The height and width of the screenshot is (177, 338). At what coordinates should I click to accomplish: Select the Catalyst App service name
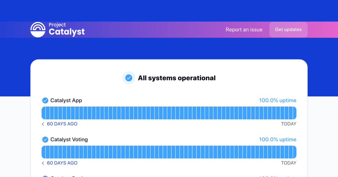66,100
